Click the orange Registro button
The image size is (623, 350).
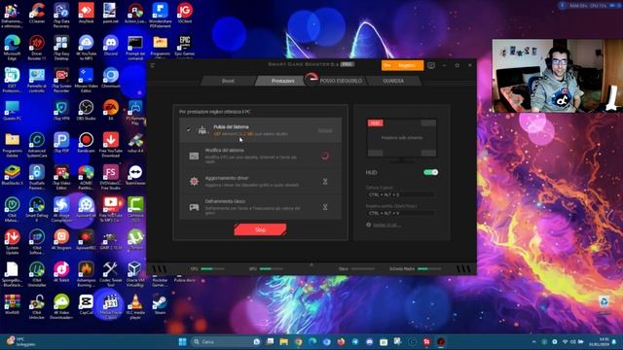402,65
